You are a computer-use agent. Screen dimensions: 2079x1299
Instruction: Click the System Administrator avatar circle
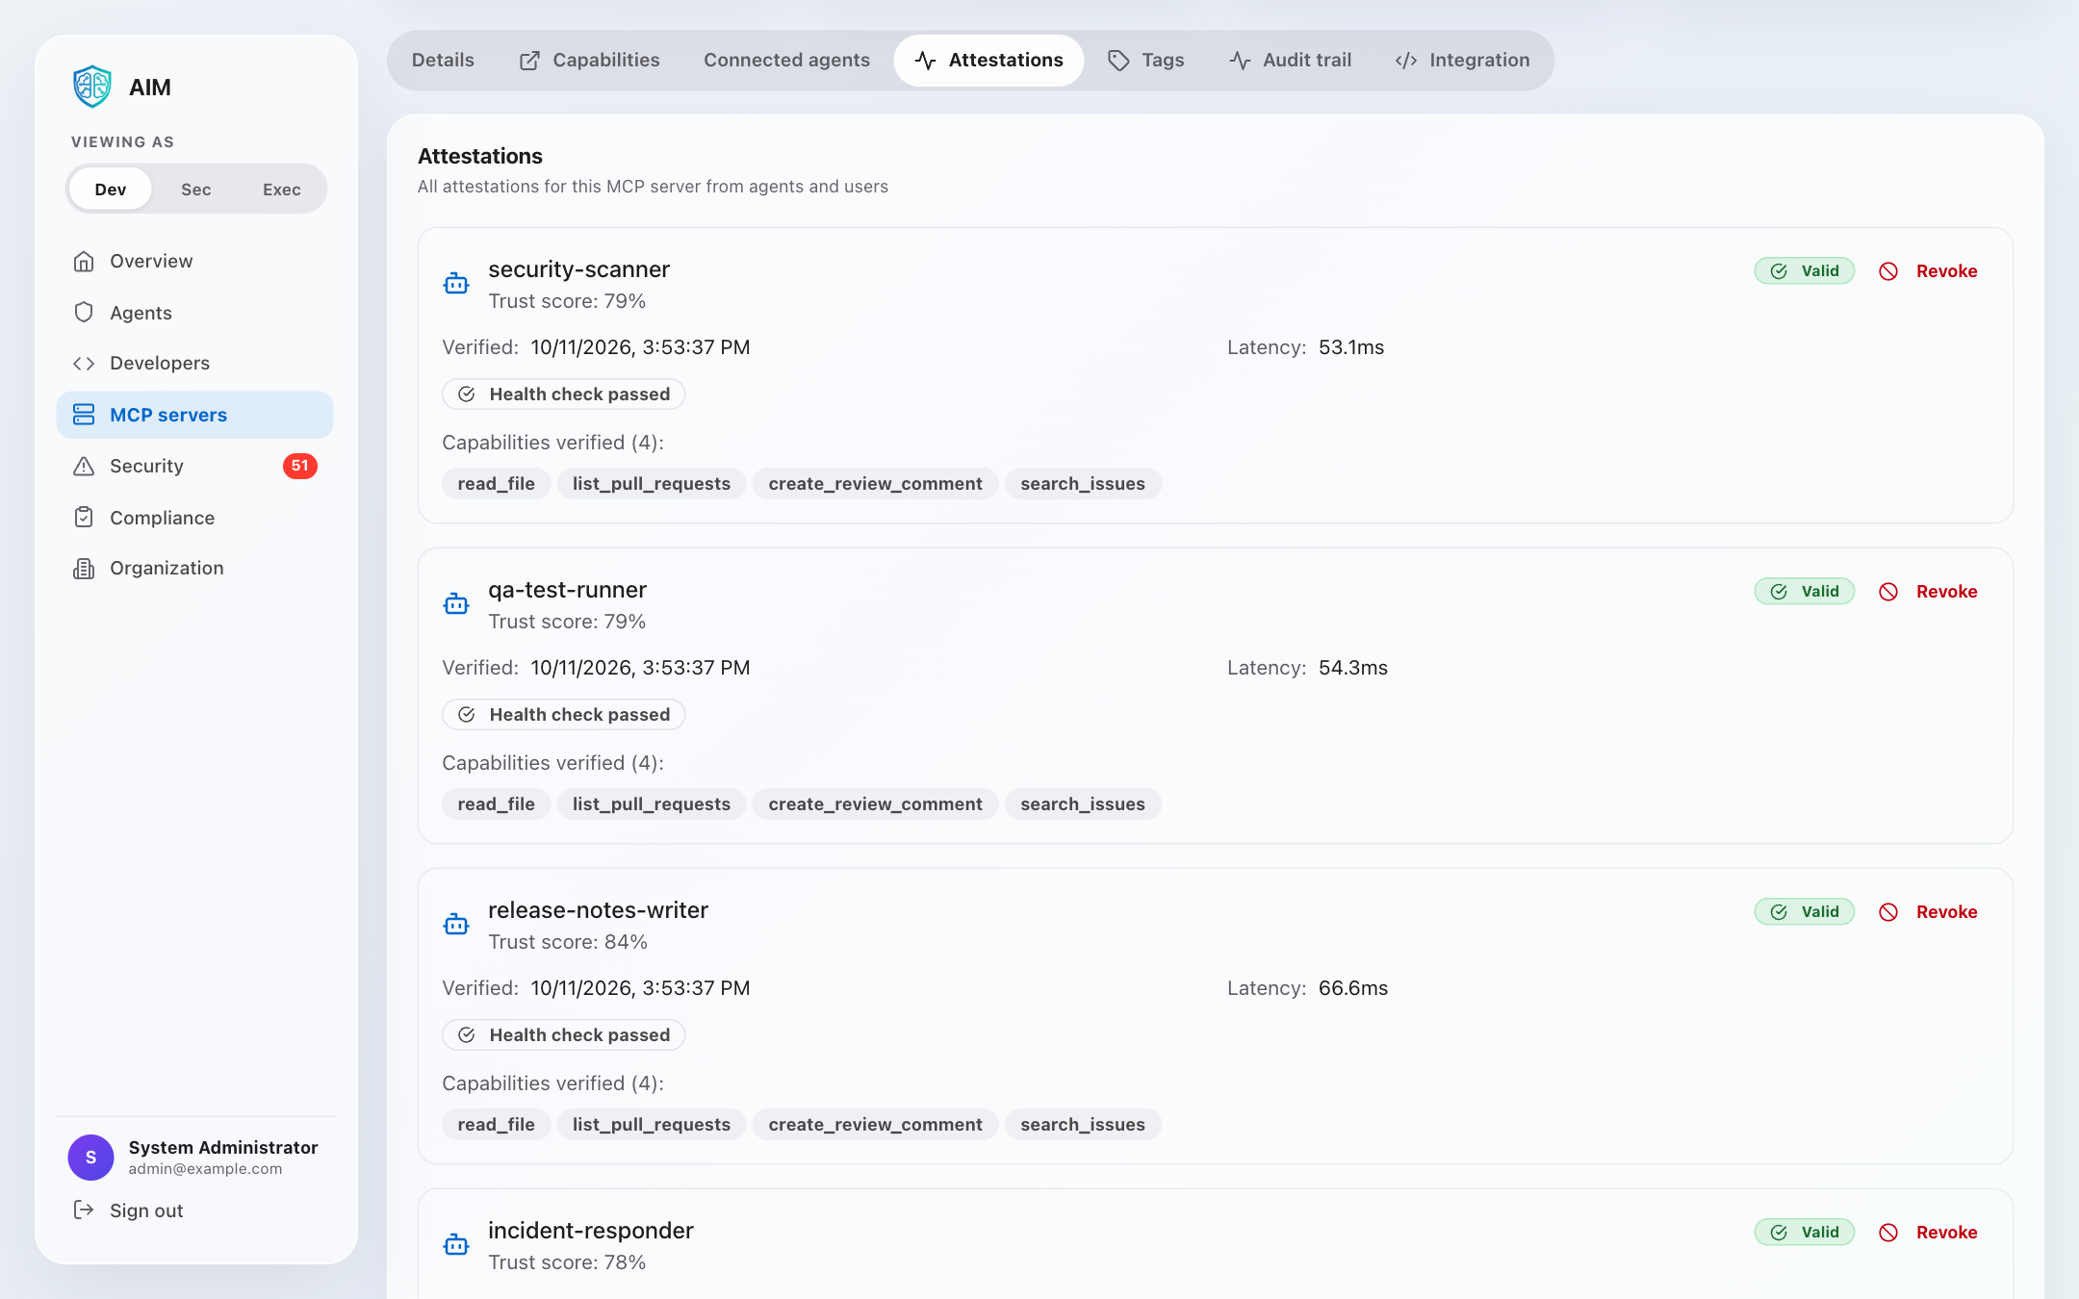point(91,1157)
